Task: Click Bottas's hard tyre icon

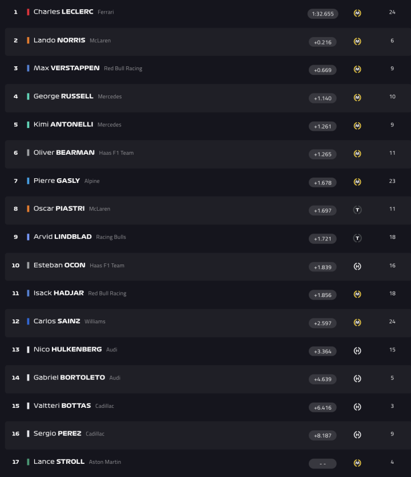Action: coord(357,407)
